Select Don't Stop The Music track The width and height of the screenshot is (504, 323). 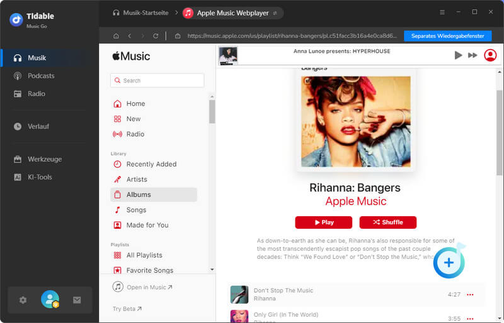pyautogui.click(x=355, y=295)
